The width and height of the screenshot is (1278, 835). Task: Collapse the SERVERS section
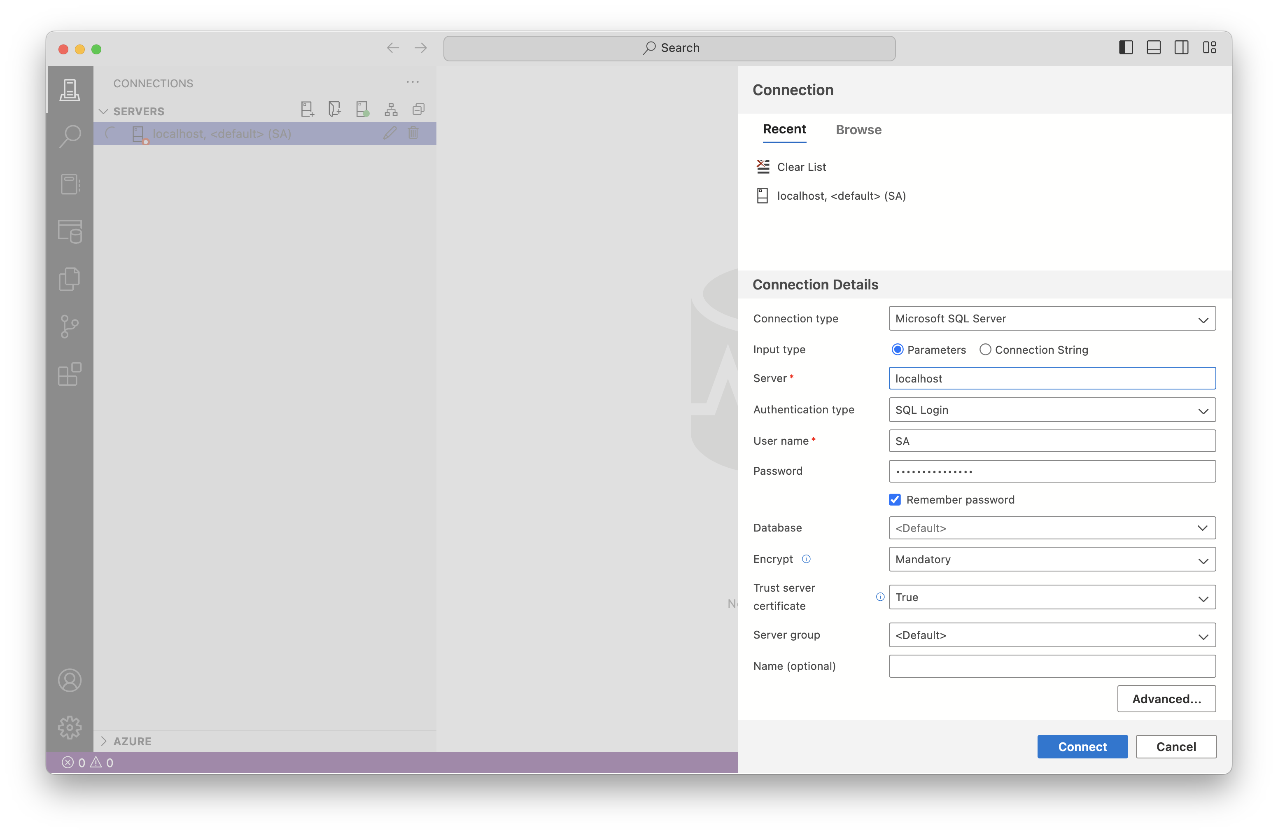(x=104, y=111)
